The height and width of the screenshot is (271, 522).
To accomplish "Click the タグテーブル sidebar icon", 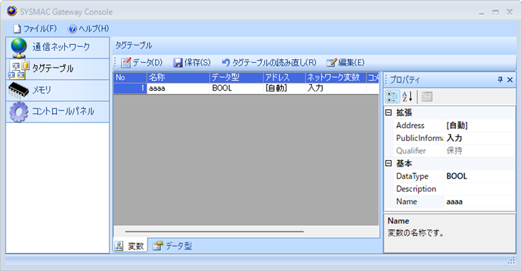I will click(x=19, y=69).
